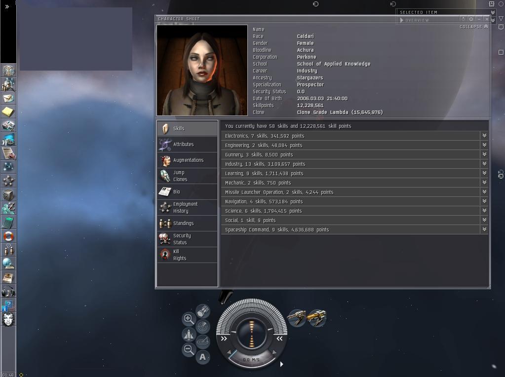Screen dimensions: 505x377
Task: Click the zoom-out magnifier on ship HUD
Action: click(x=189, y=350)
